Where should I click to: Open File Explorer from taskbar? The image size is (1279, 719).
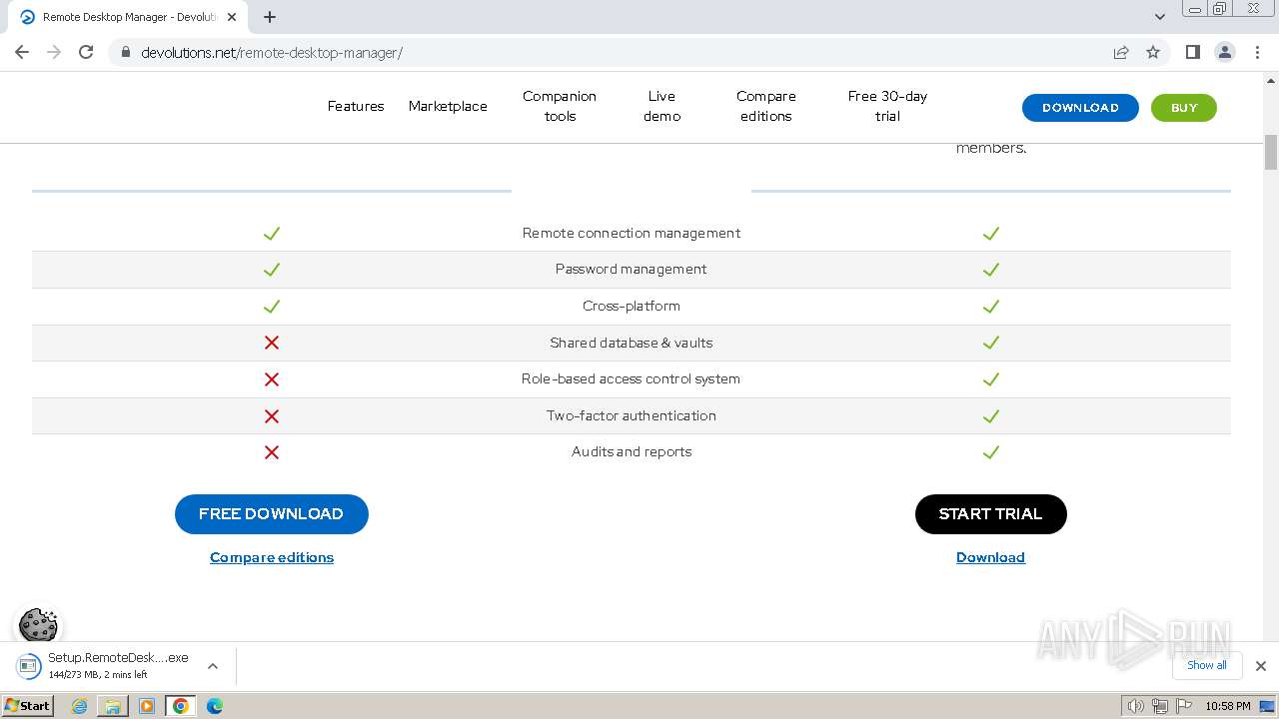[113, 706]
